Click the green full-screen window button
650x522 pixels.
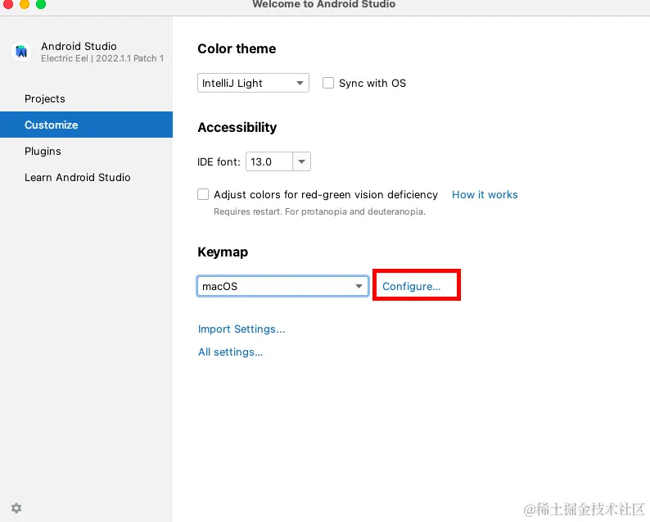(41, 4)
